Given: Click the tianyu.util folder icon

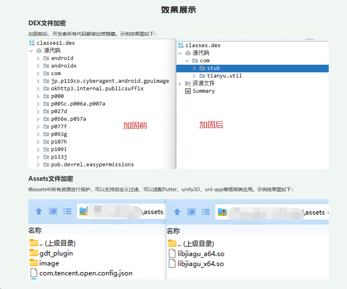Looking at the screenshot, I should tap(202, 76).
